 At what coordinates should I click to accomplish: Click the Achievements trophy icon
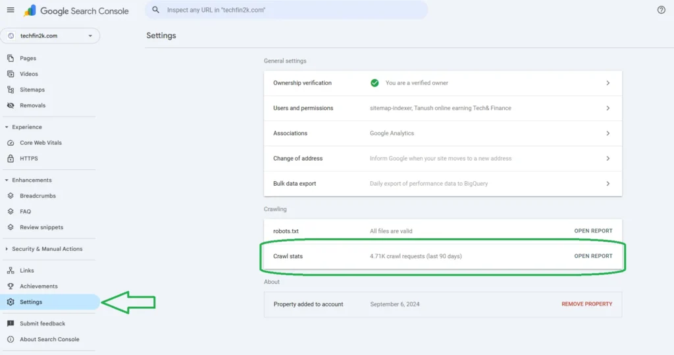11,286
